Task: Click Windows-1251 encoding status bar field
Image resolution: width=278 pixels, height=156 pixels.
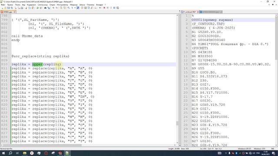Action: tap(260, 149)
